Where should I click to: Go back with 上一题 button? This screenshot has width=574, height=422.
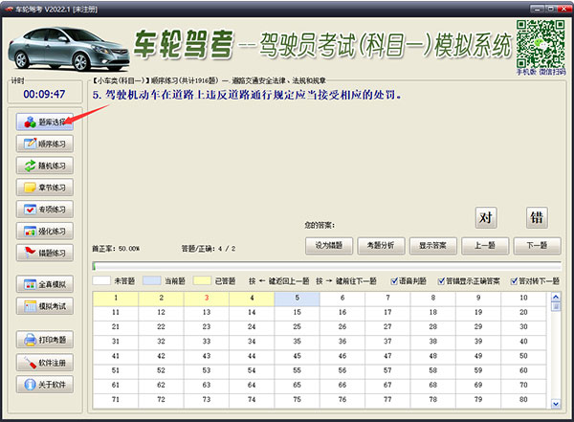485,245
